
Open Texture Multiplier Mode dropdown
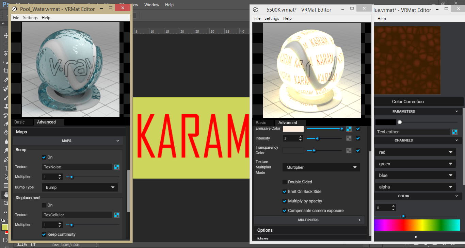[321, 167]
